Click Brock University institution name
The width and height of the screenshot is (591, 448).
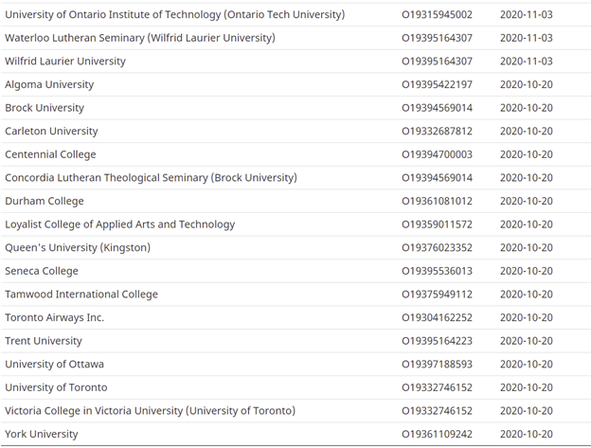pyautogui.click(x=45, y=108)
